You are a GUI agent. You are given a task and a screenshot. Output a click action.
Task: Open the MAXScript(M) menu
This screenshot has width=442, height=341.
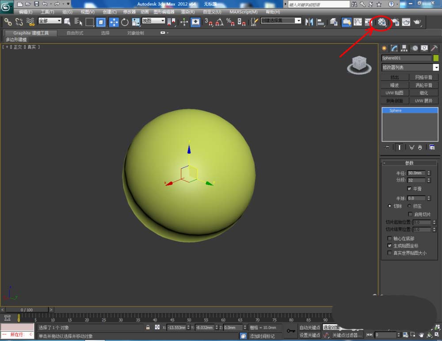244,12
